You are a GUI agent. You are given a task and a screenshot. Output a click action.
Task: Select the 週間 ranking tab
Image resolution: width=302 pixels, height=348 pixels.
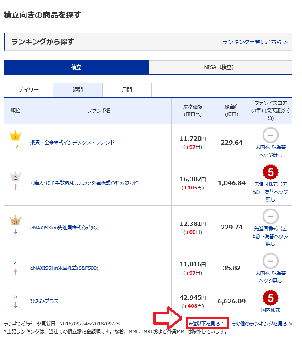click(x=78, y=90)
